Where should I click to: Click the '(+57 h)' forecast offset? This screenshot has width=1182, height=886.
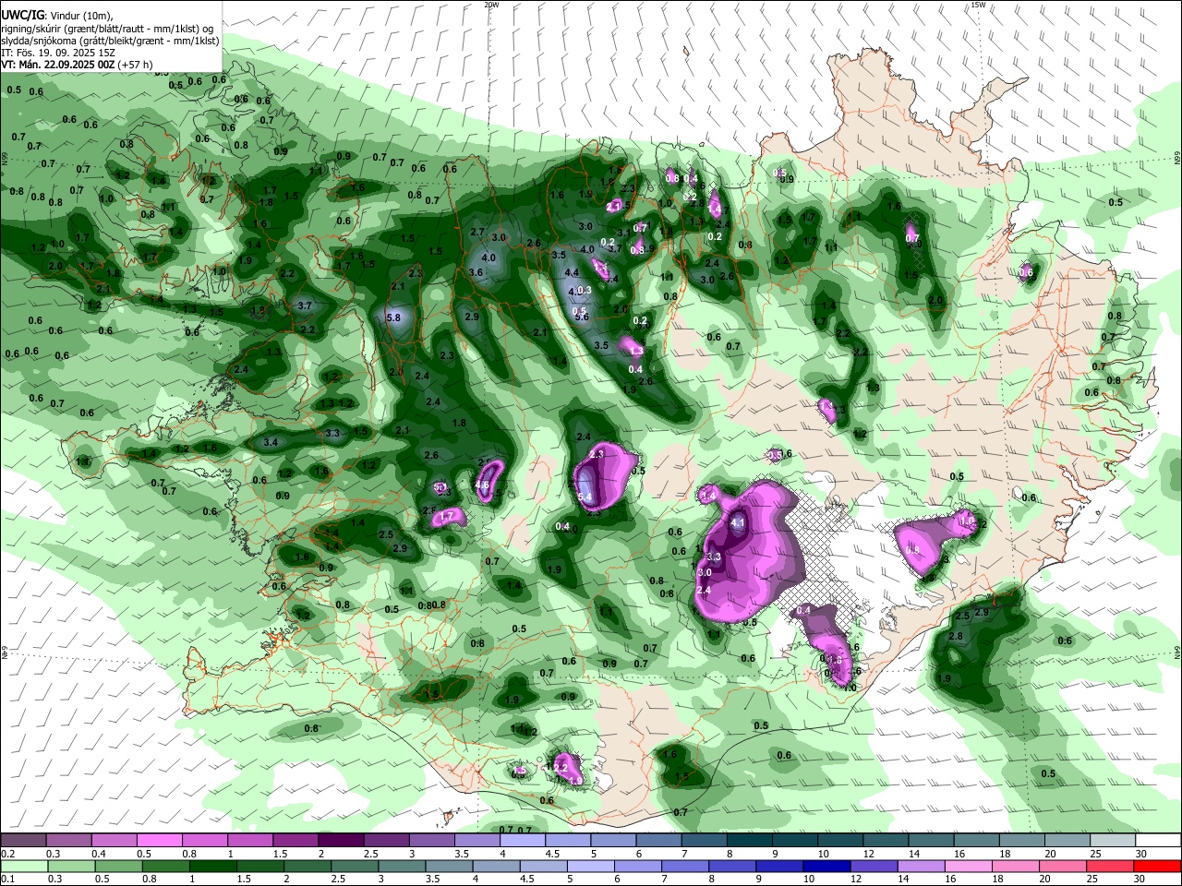135,65
